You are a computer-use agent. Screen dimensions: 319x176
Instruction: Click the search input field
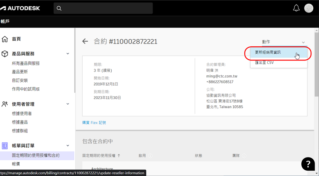103,8
